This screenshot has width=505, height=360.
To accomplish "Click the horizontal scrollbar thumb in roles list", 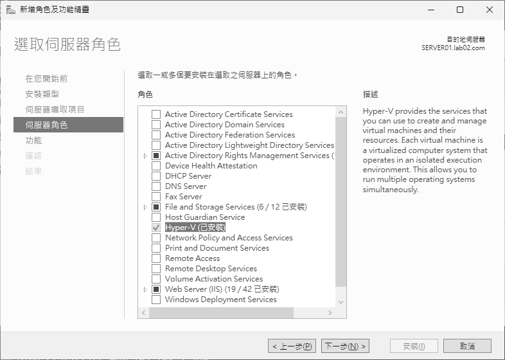I will coord(221,312).
